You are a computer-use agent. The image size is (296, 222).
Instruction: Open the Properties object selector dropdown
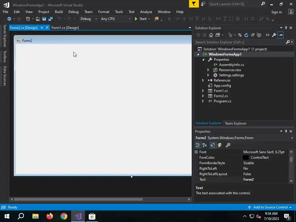click(x=292, y=138)
